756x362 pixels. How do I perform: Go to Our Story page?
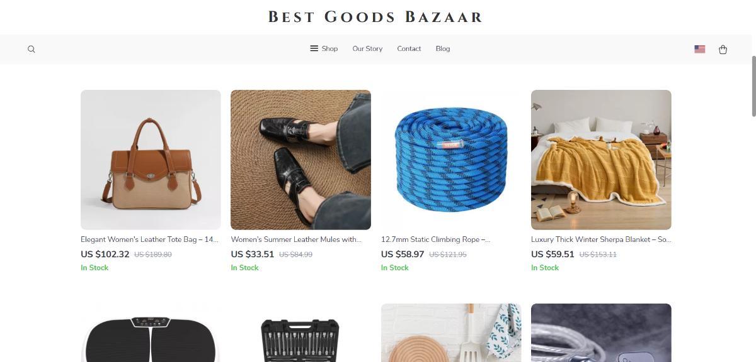(x=367, y=48)
